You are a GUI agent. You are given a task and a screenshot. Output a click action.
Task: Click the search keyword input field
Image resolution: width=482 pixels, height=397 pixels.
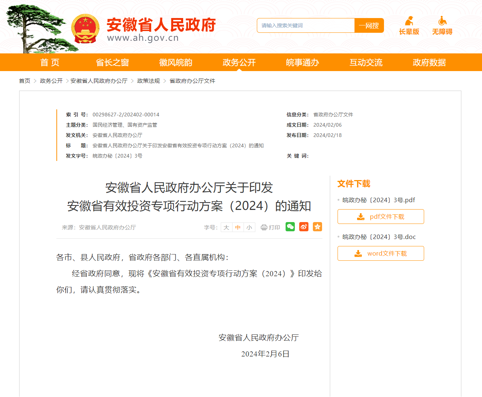click(306, 25)
